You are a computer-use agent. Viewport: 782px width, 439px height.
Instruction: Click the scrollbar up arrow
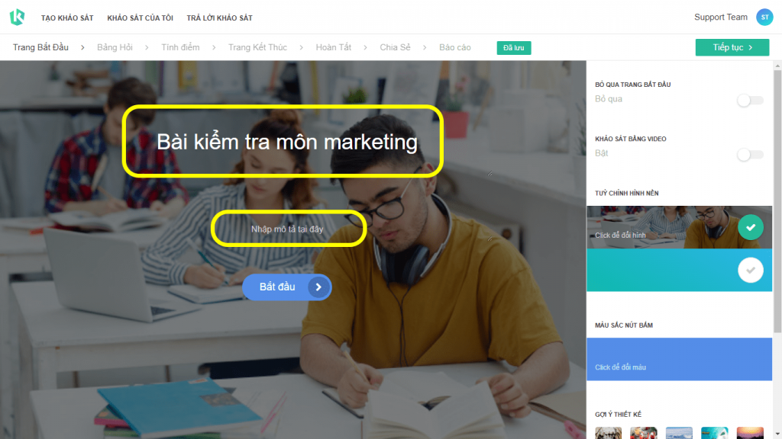pos(777,66)
